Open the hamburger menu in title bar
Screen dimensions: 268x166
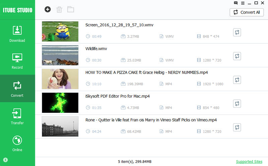(243, 3)
